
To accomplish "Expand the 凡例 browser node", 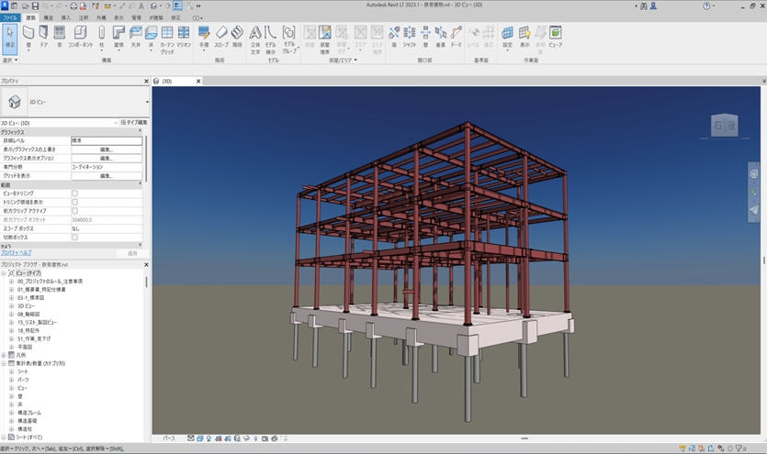I will click(x=4, y=354).
